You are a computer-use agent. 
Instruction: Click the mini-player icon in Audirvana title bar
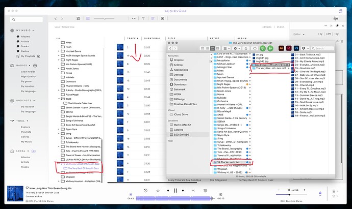[x=340, y=11]
